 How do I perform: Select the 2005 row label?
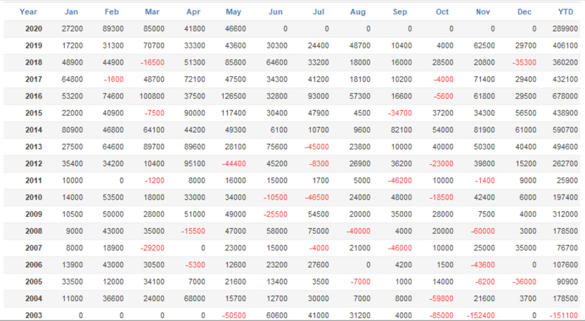tap(33, 282)
